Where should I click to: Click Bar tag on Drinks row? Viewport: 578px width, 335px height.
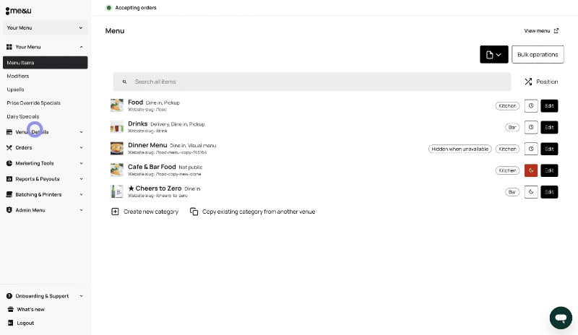pyautogui.click(x=512, y=128)
